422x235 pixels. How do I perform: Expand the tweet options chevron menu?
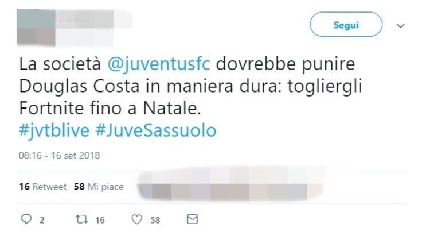click(401, 26)
